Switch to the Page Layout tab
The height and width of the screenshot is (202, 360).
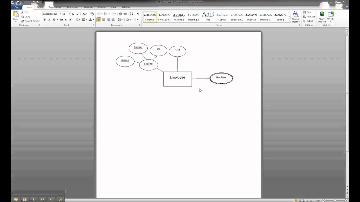pos(55,7)
